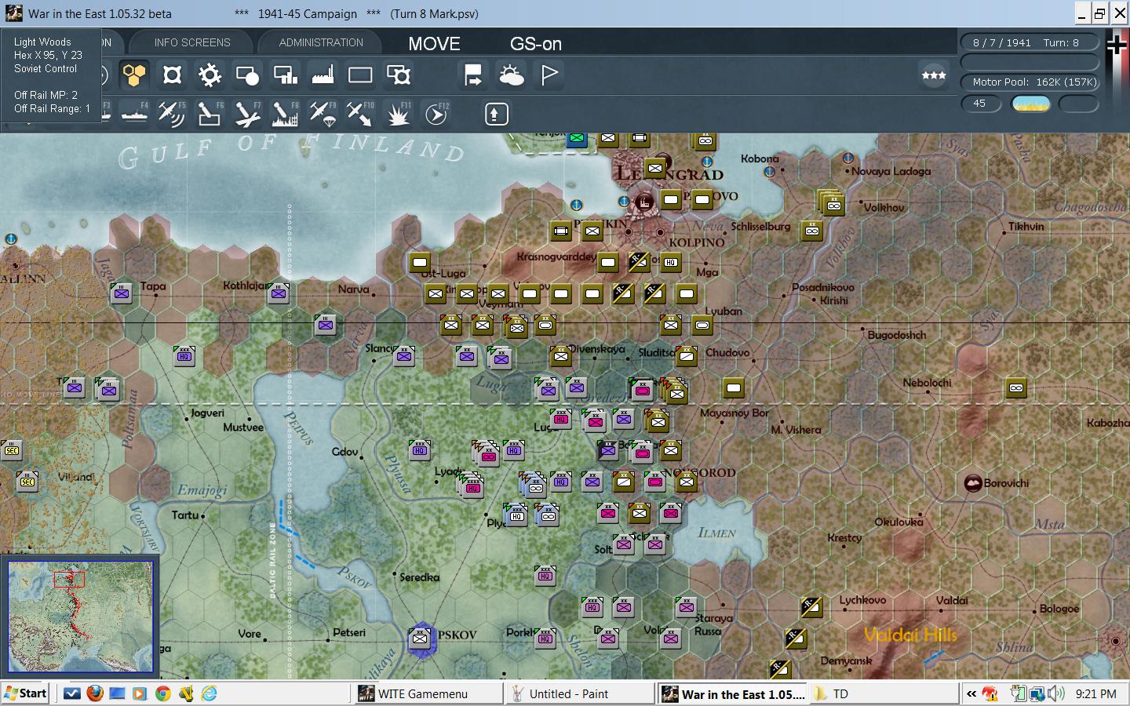
Task: Select the German unit at Staraya Russa
Action: click(687, 607)
